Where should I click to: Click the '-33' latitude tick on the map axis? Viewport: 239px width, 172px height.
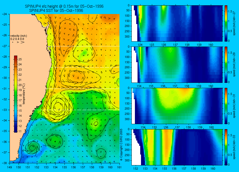pos(5,110)
